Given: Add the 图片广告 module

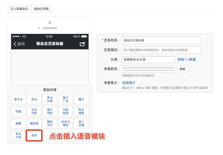Looking at the screenshot, I should click(65, 99).
